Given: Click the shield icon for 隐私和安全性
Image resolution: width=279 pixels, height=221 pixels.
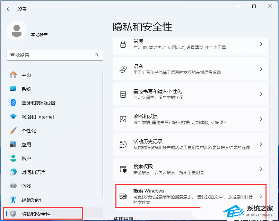Looking at the screenshot, I should 13,214.
